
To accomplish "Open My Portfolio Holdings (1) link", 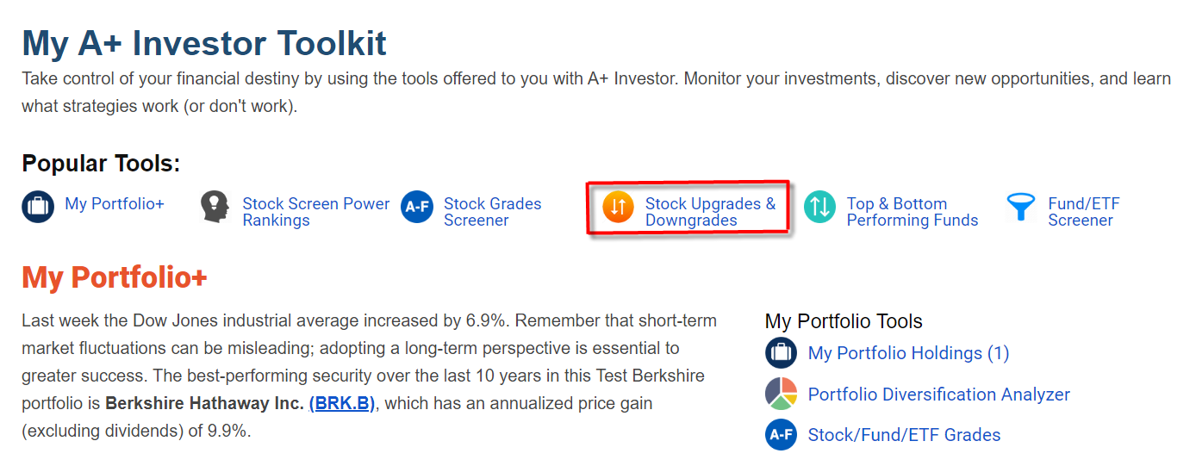I will pyautogui.click(x=908, y=353).
